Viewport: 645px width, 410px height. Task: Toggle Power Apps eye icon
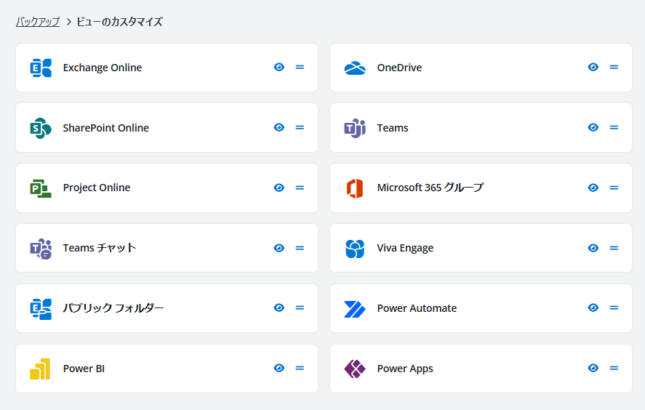click(593, 368)
